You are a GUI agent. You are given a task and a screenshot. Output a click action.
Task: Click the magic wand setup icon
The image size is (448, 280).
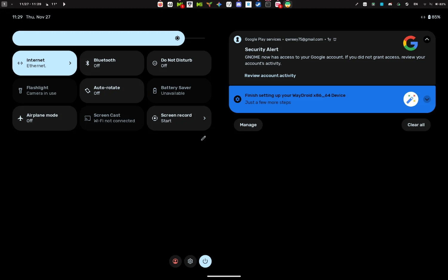tap(411, 99)
